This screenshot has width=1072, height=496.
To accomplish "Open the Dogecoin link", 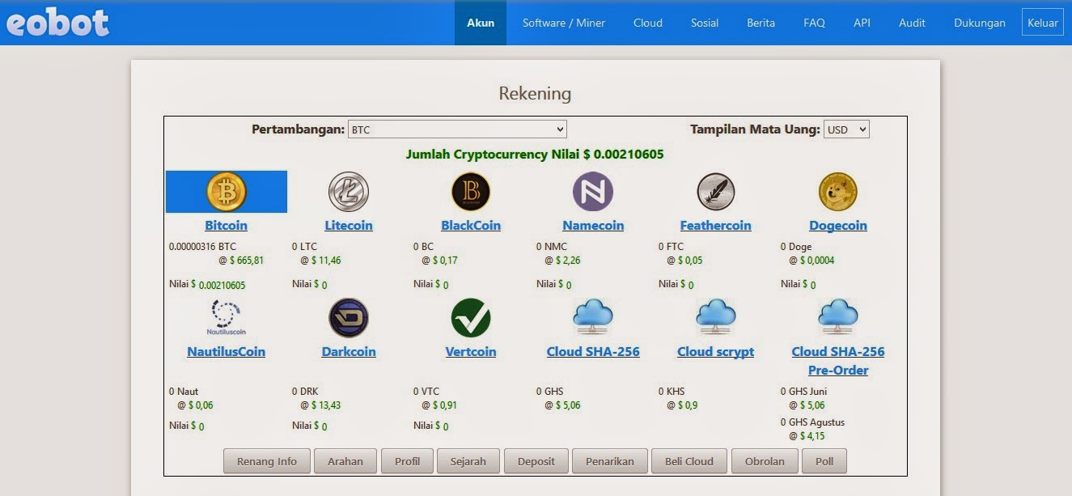I will pos(838,226).
